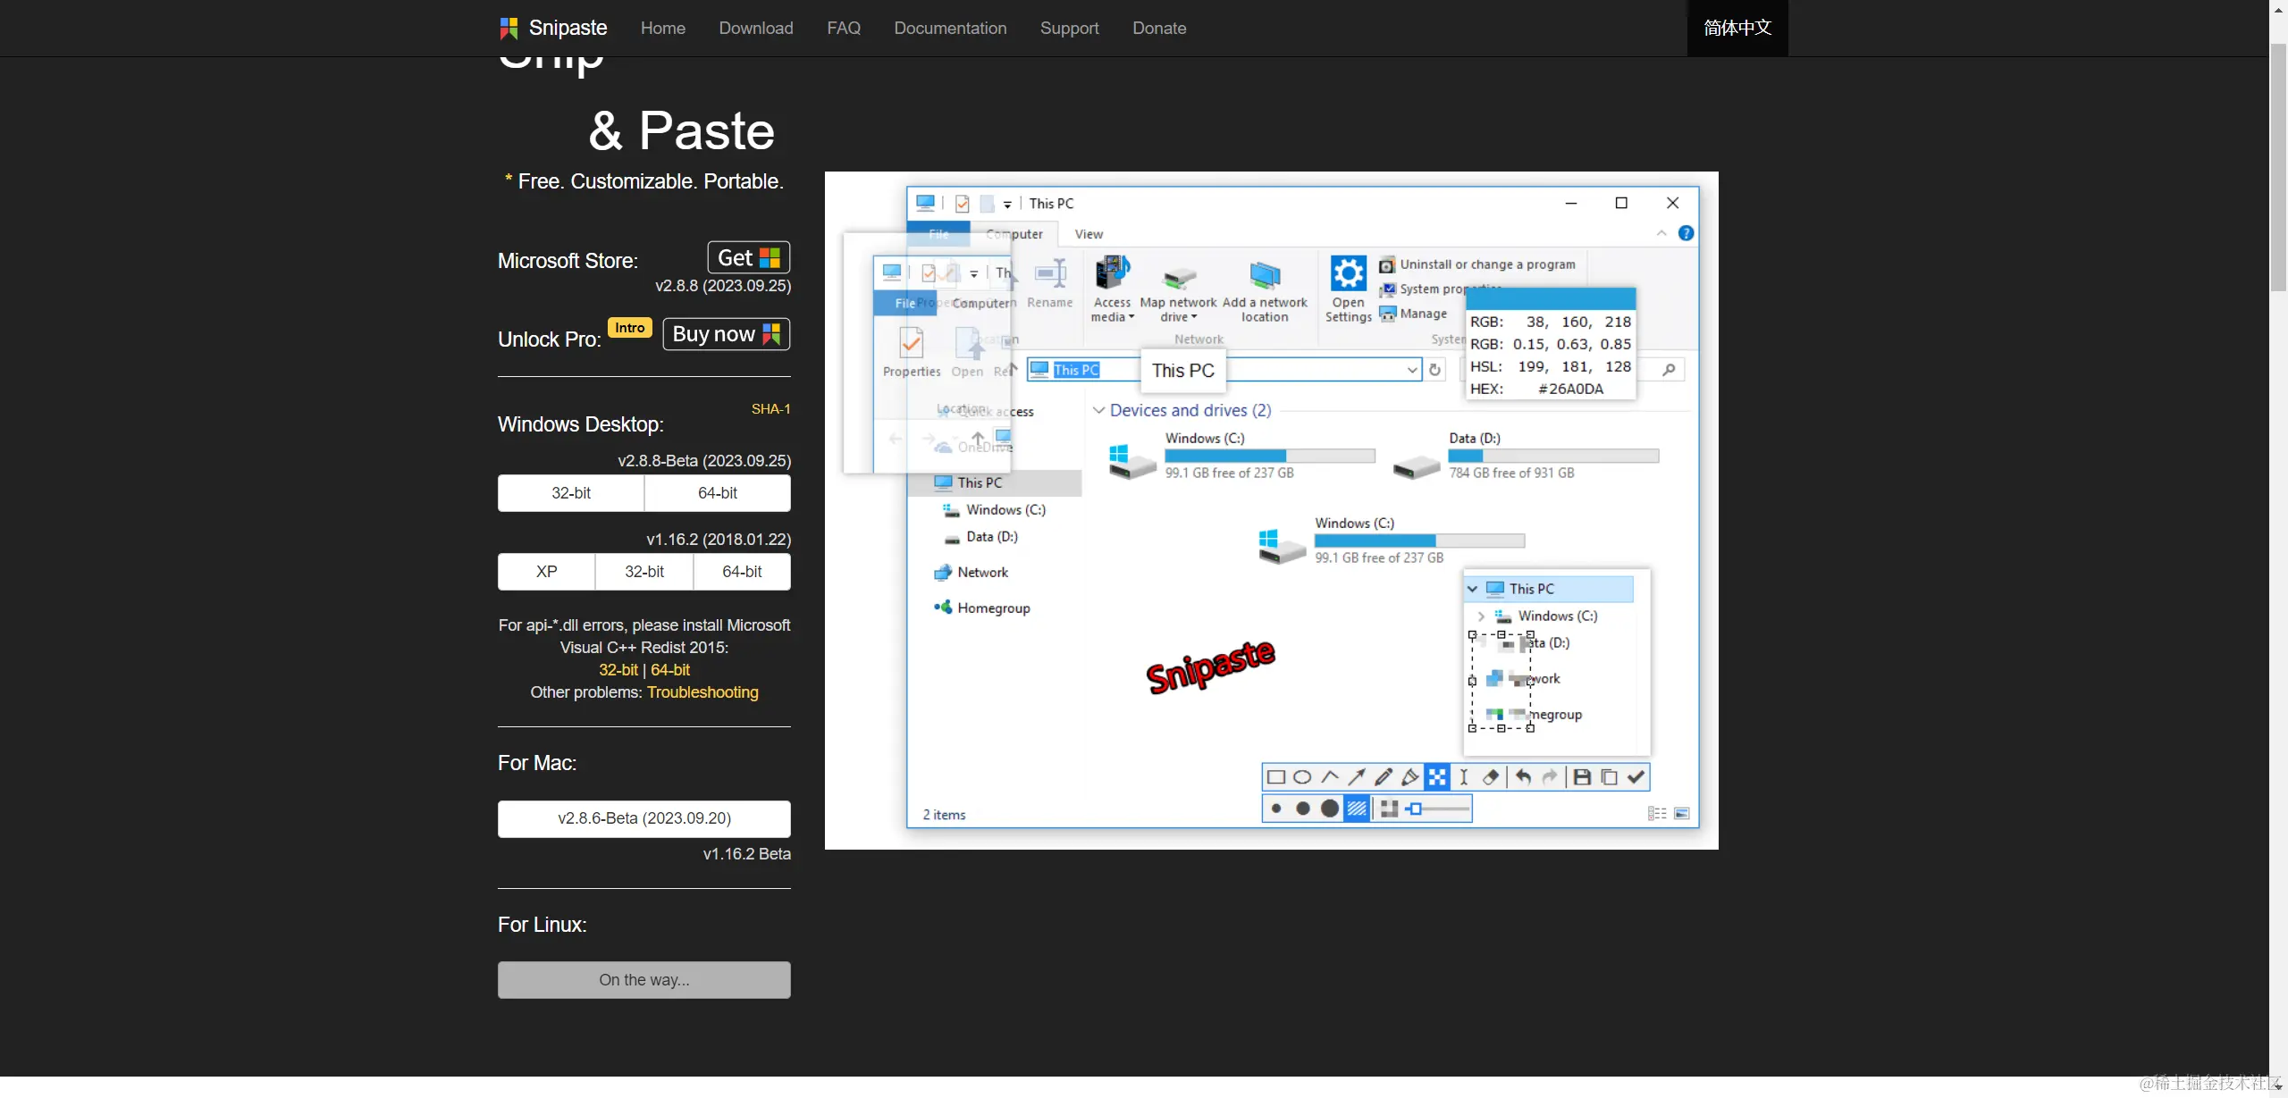Image resolution: width=2288 pixels, height=1098 pixels.
Task: Open the Home nav item
Action: point(663,28)
